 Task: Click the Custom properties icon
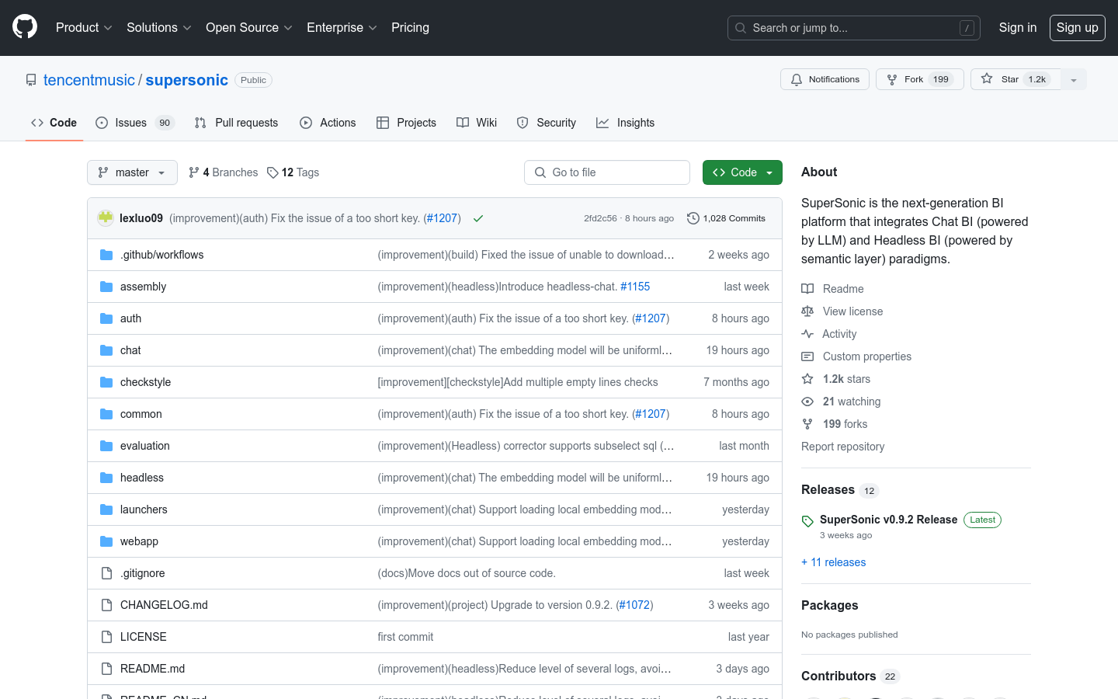pos(807,356)
